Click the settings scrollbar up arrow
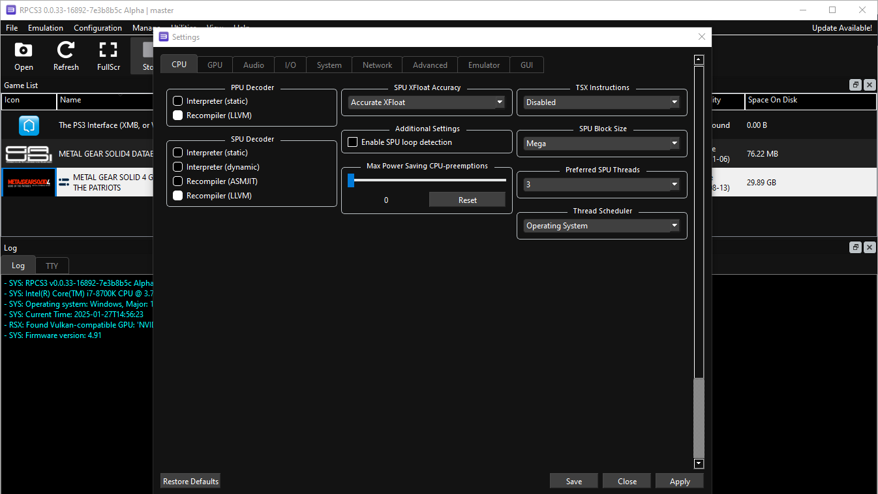The height and width of the screenshot is (494, 878). [x=699, y=60]
